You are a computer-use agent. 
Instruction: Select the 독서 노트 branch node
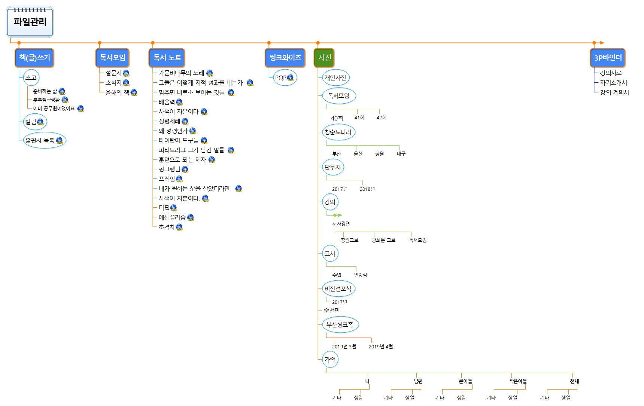click(167, 58)
